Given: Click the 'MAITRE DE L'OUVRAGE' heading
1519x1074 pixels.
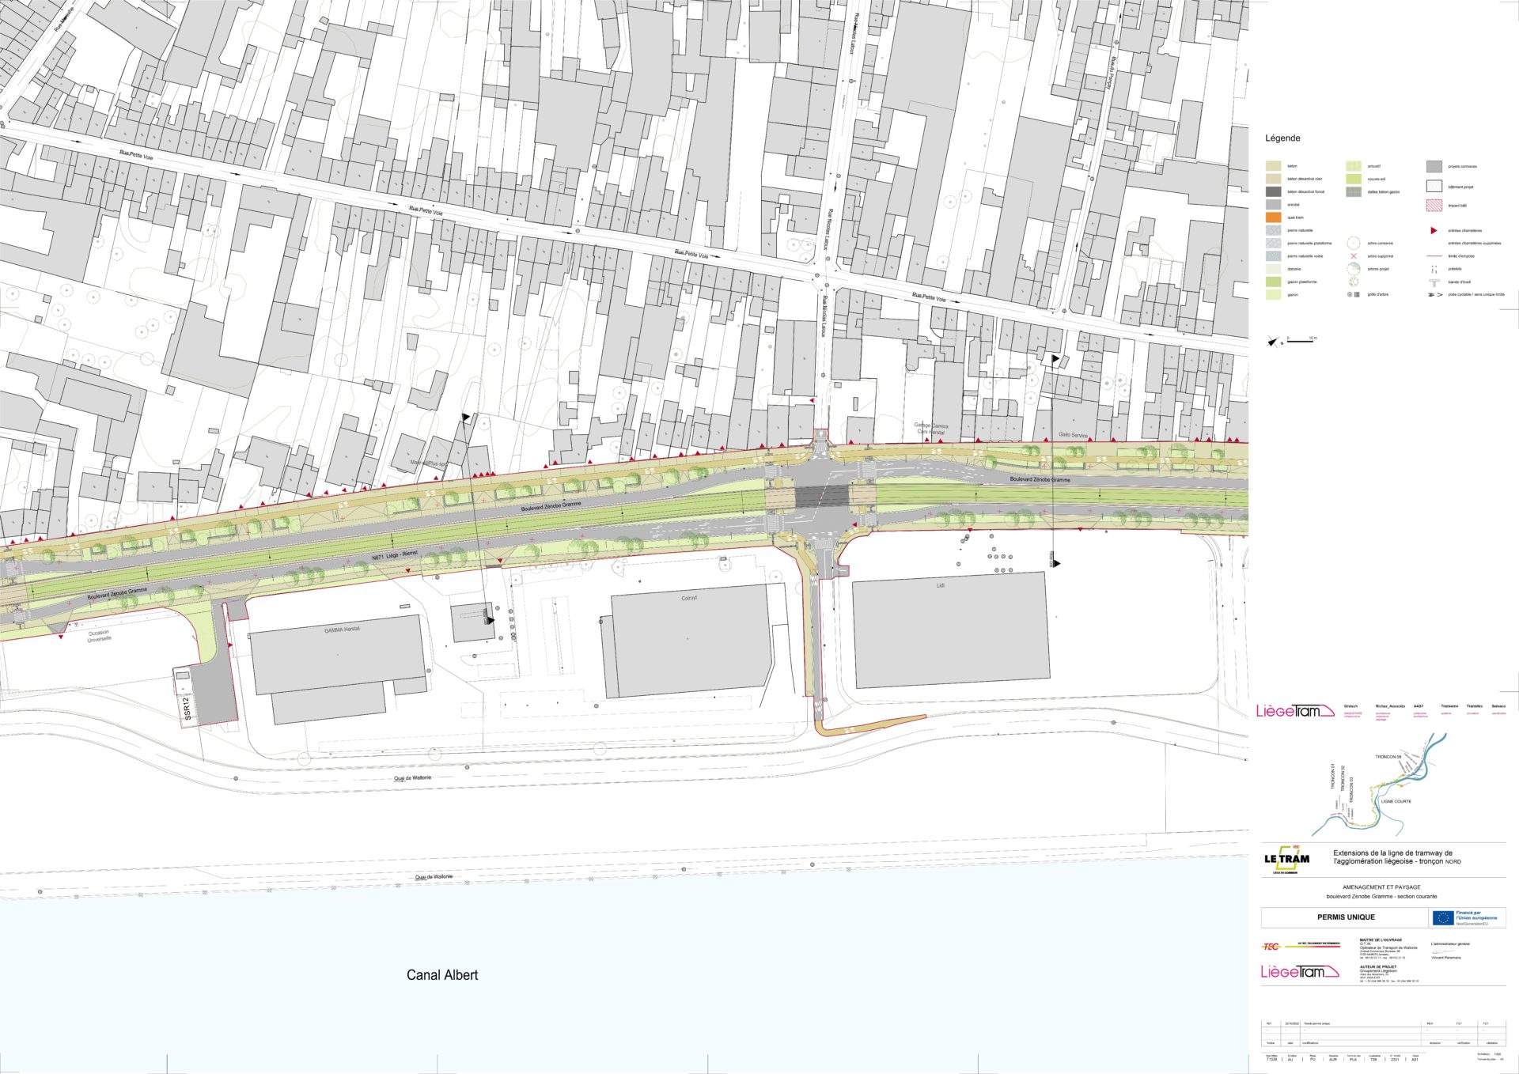Looking at the screenshot, I should click(x=1381, y=940).
